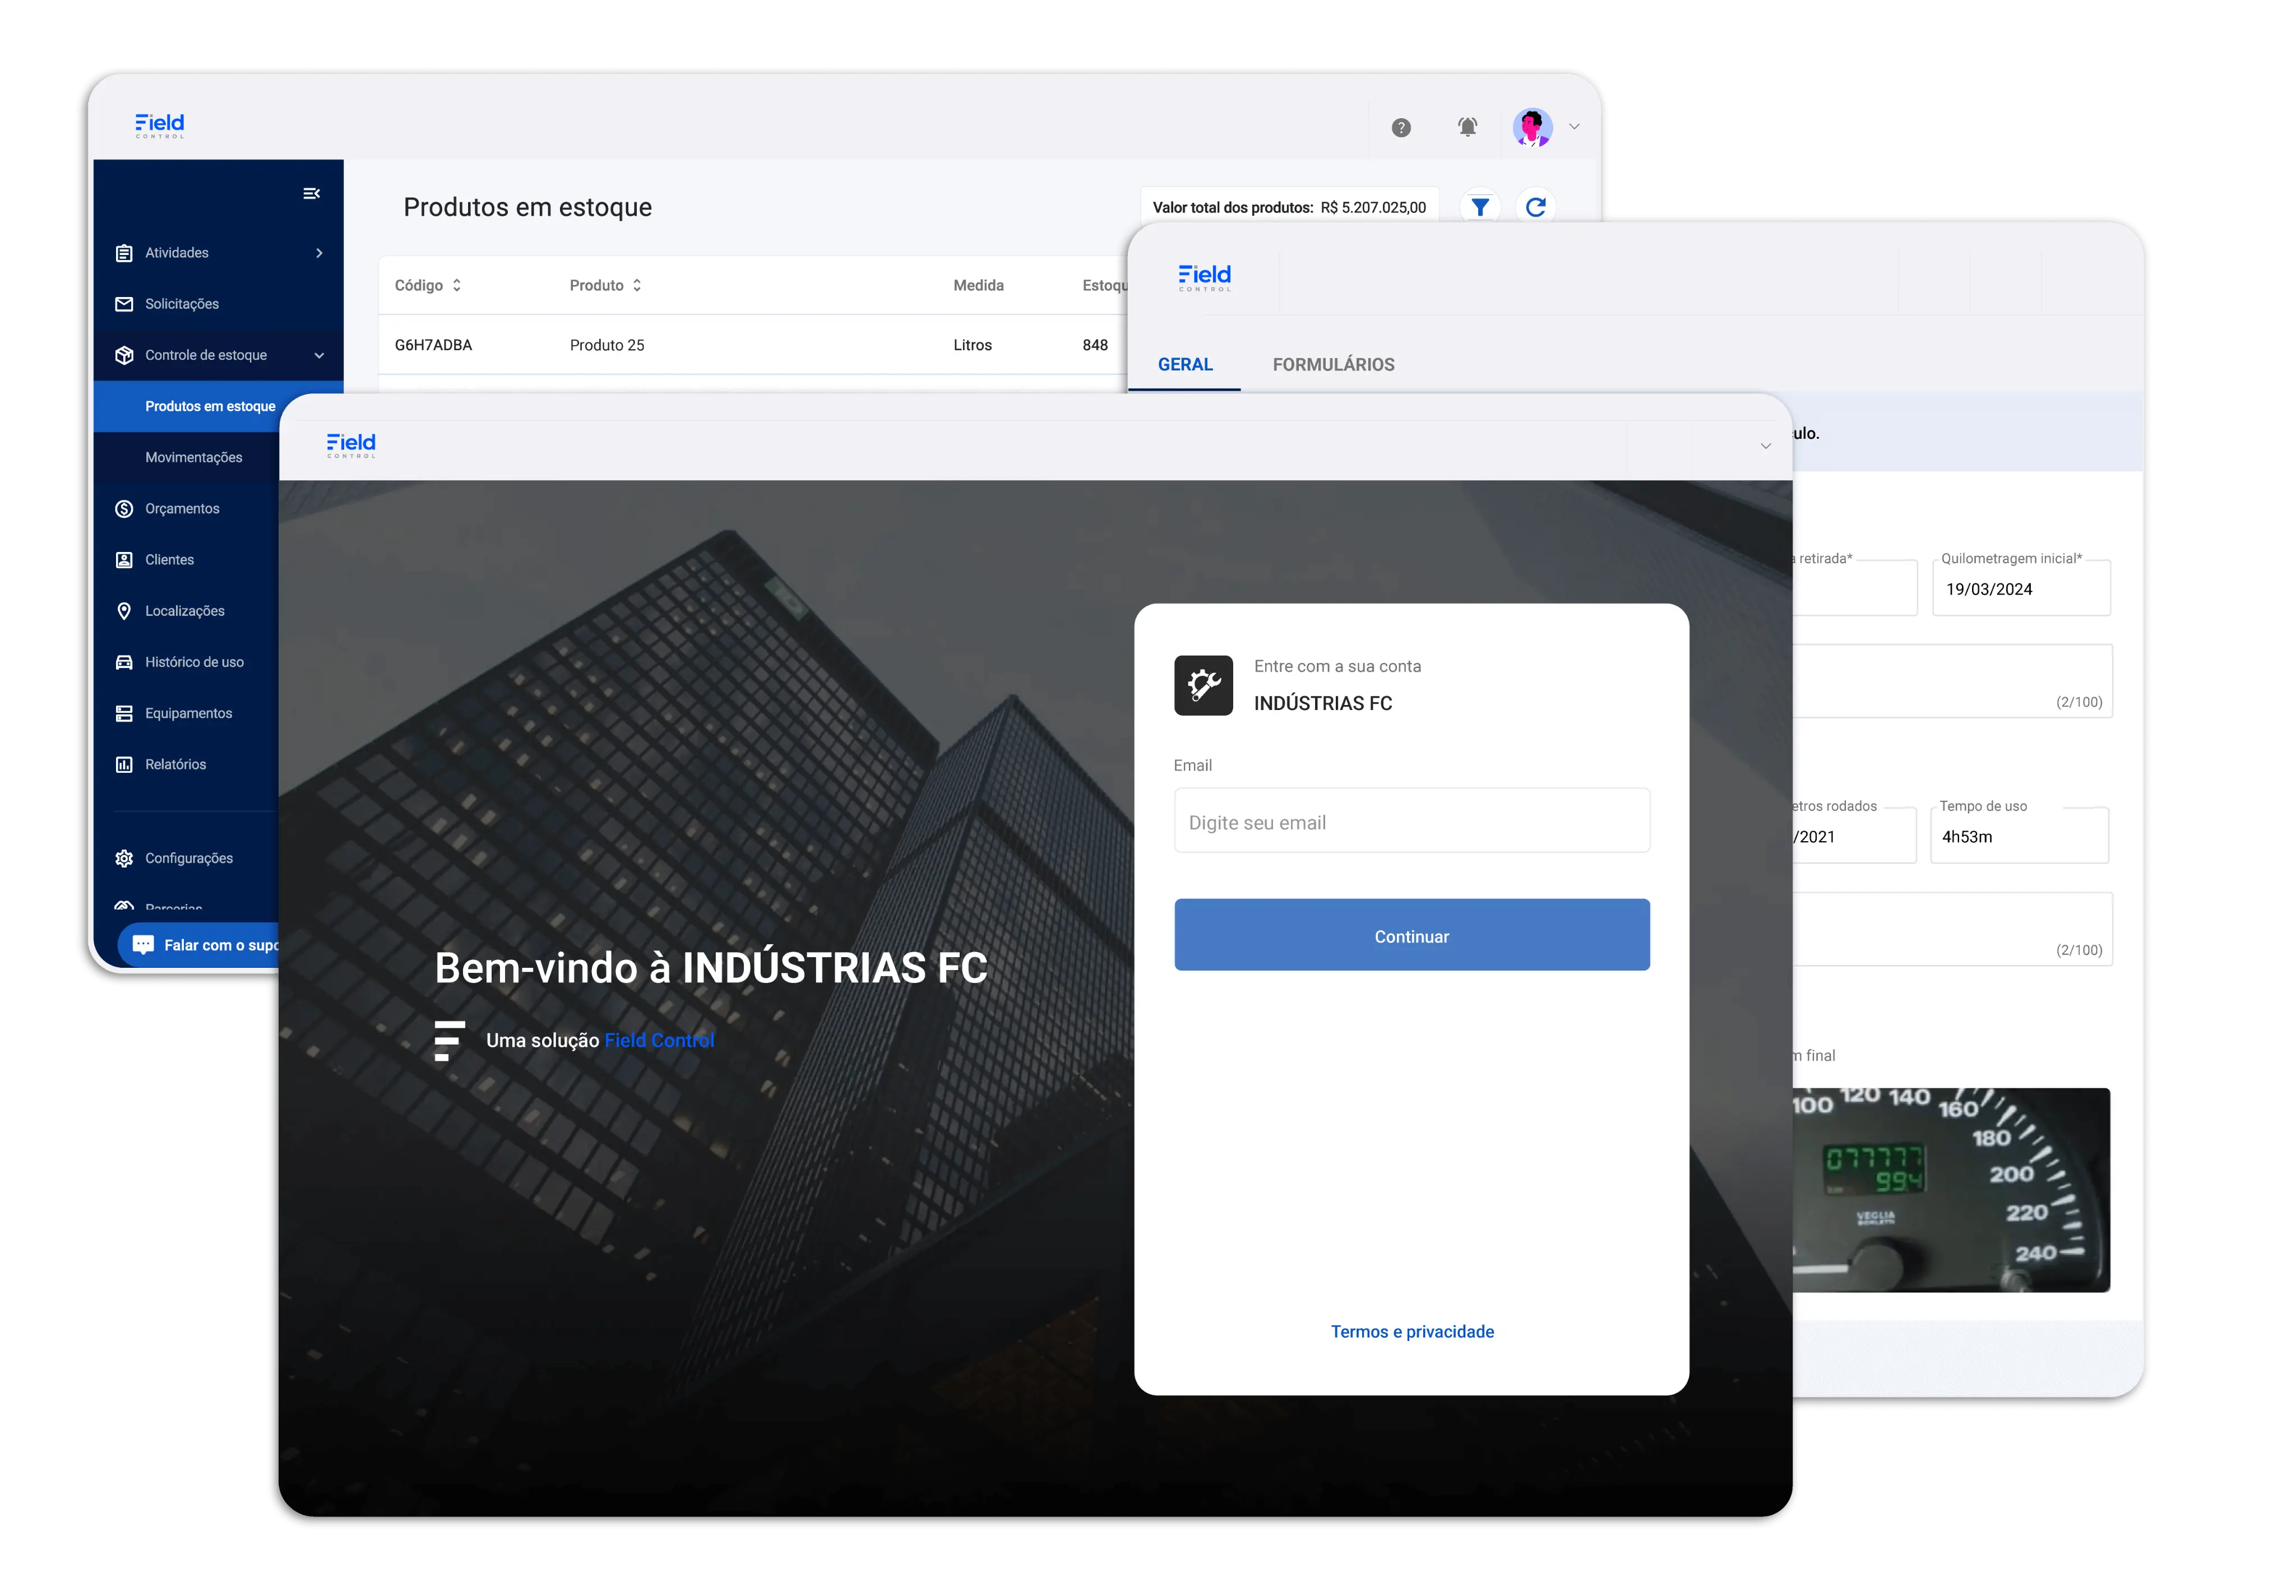The height and width of the screenshot is (1596, 2296).
Task: Refresh the products list
Action: point(1536,207)
